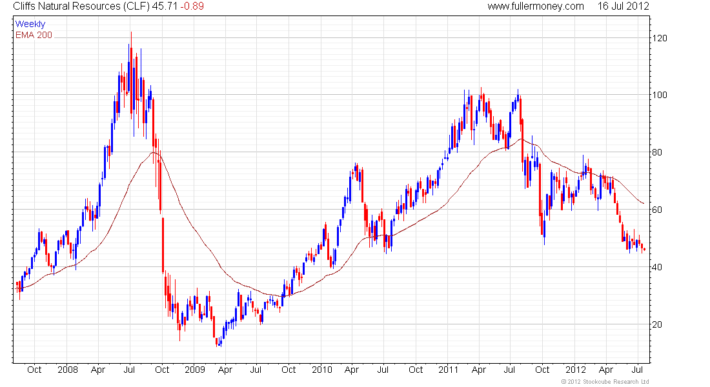Click the Stockcube Research Ltd copyright text
The height and width of the screenshot is (387, 710).
[605, 382]
